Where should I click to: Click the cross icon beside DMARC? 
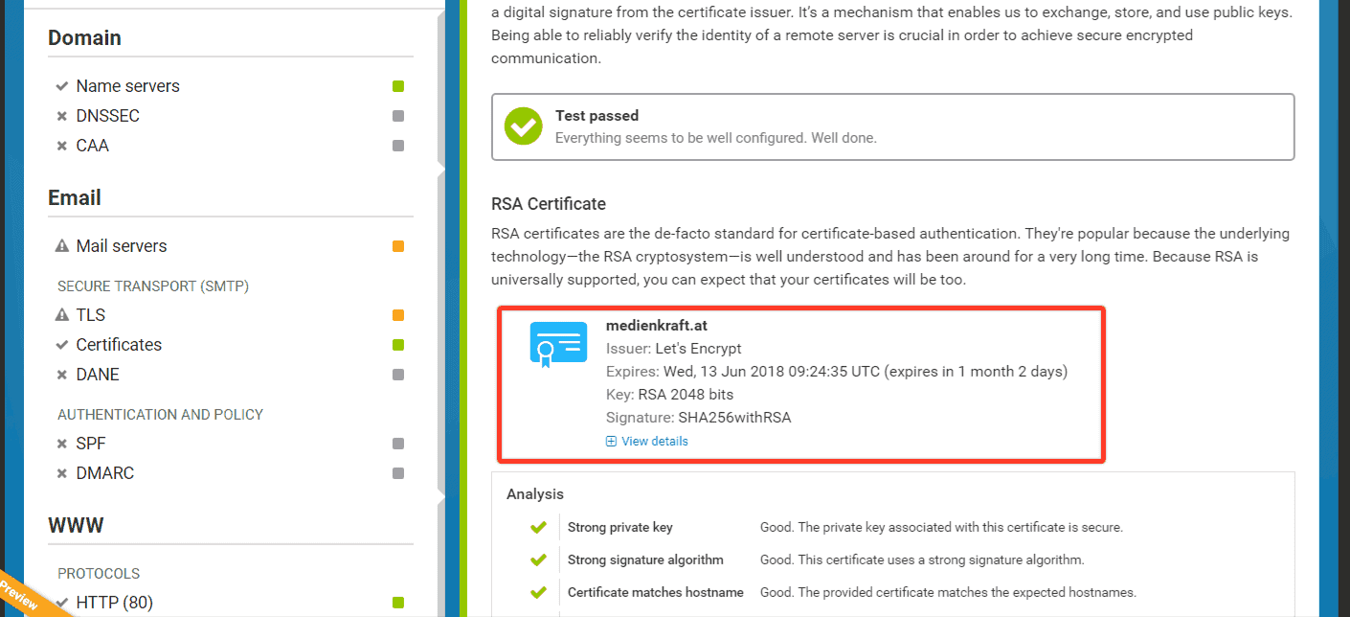tap(62, 473)
